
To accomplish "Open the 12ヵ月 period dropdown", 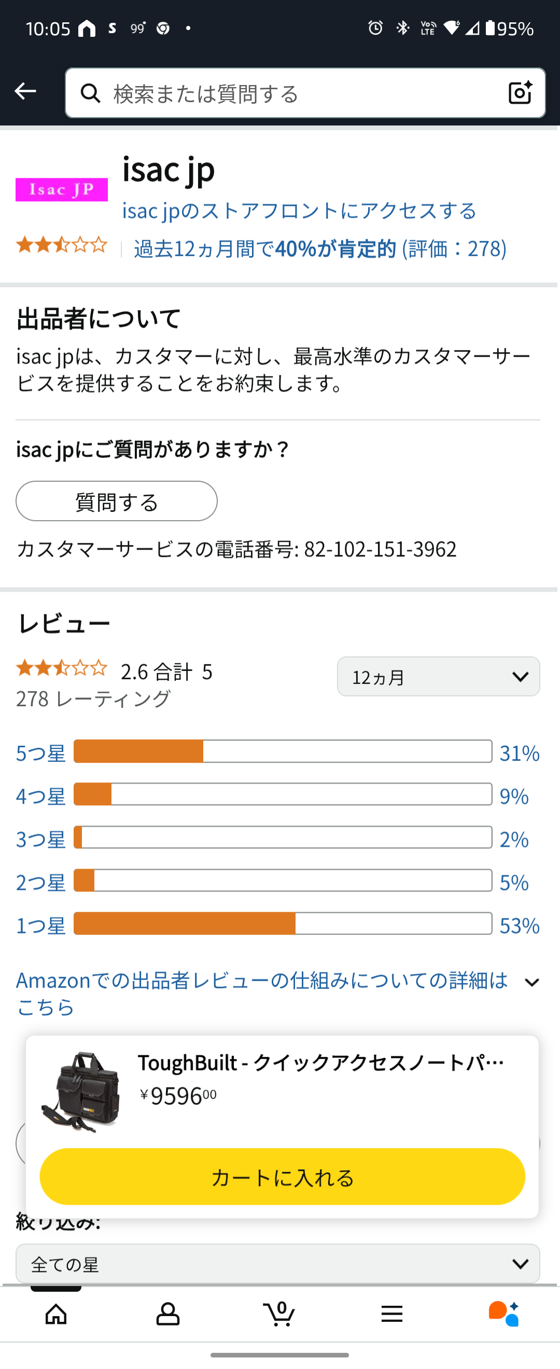I will pyautogui.click(x=438, y=677).
